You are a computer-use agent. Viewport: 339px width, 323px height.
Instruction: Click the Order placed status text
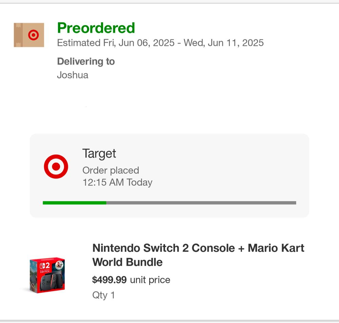[111, 170]
